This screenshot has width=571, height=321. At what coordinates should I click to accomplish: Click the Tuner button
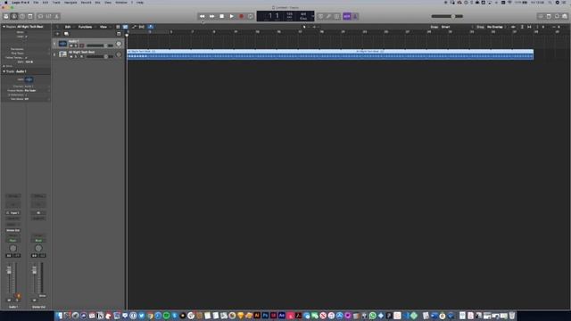tap(328, 16)
